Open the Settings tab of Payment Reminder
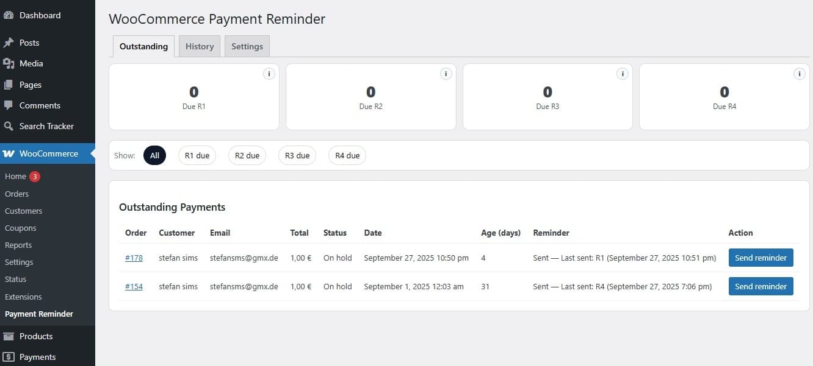Viewport: 813px width, 366px height. coord(247,46)
